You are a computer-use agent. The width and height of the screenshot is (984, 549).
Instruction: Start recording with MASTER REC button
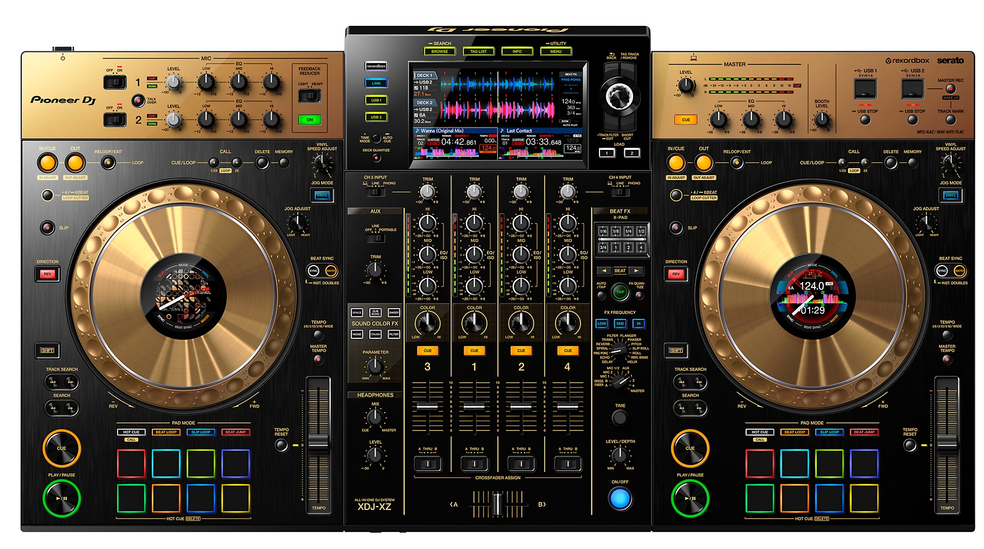[950, 89]
